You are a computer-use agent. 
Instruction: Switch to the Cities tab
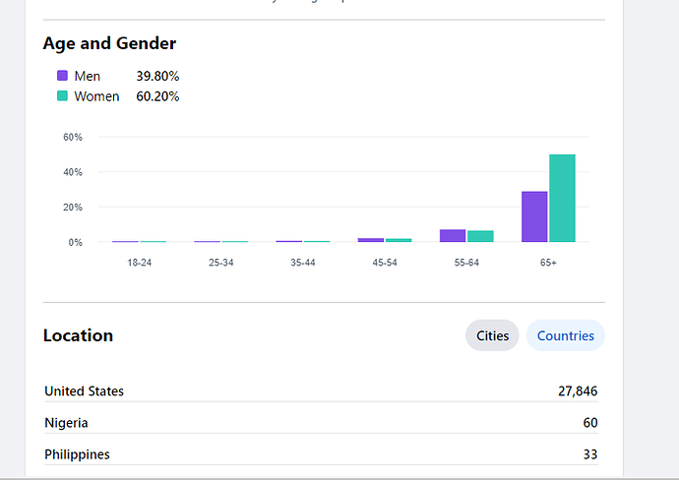click(492, 335)
